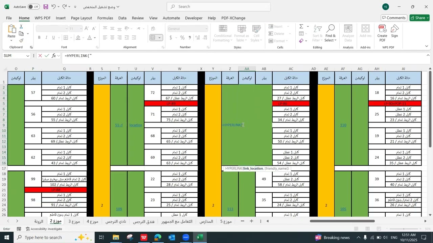433x243 pixels.
Task: Click the Analyze Data icon
Action: 348,33
